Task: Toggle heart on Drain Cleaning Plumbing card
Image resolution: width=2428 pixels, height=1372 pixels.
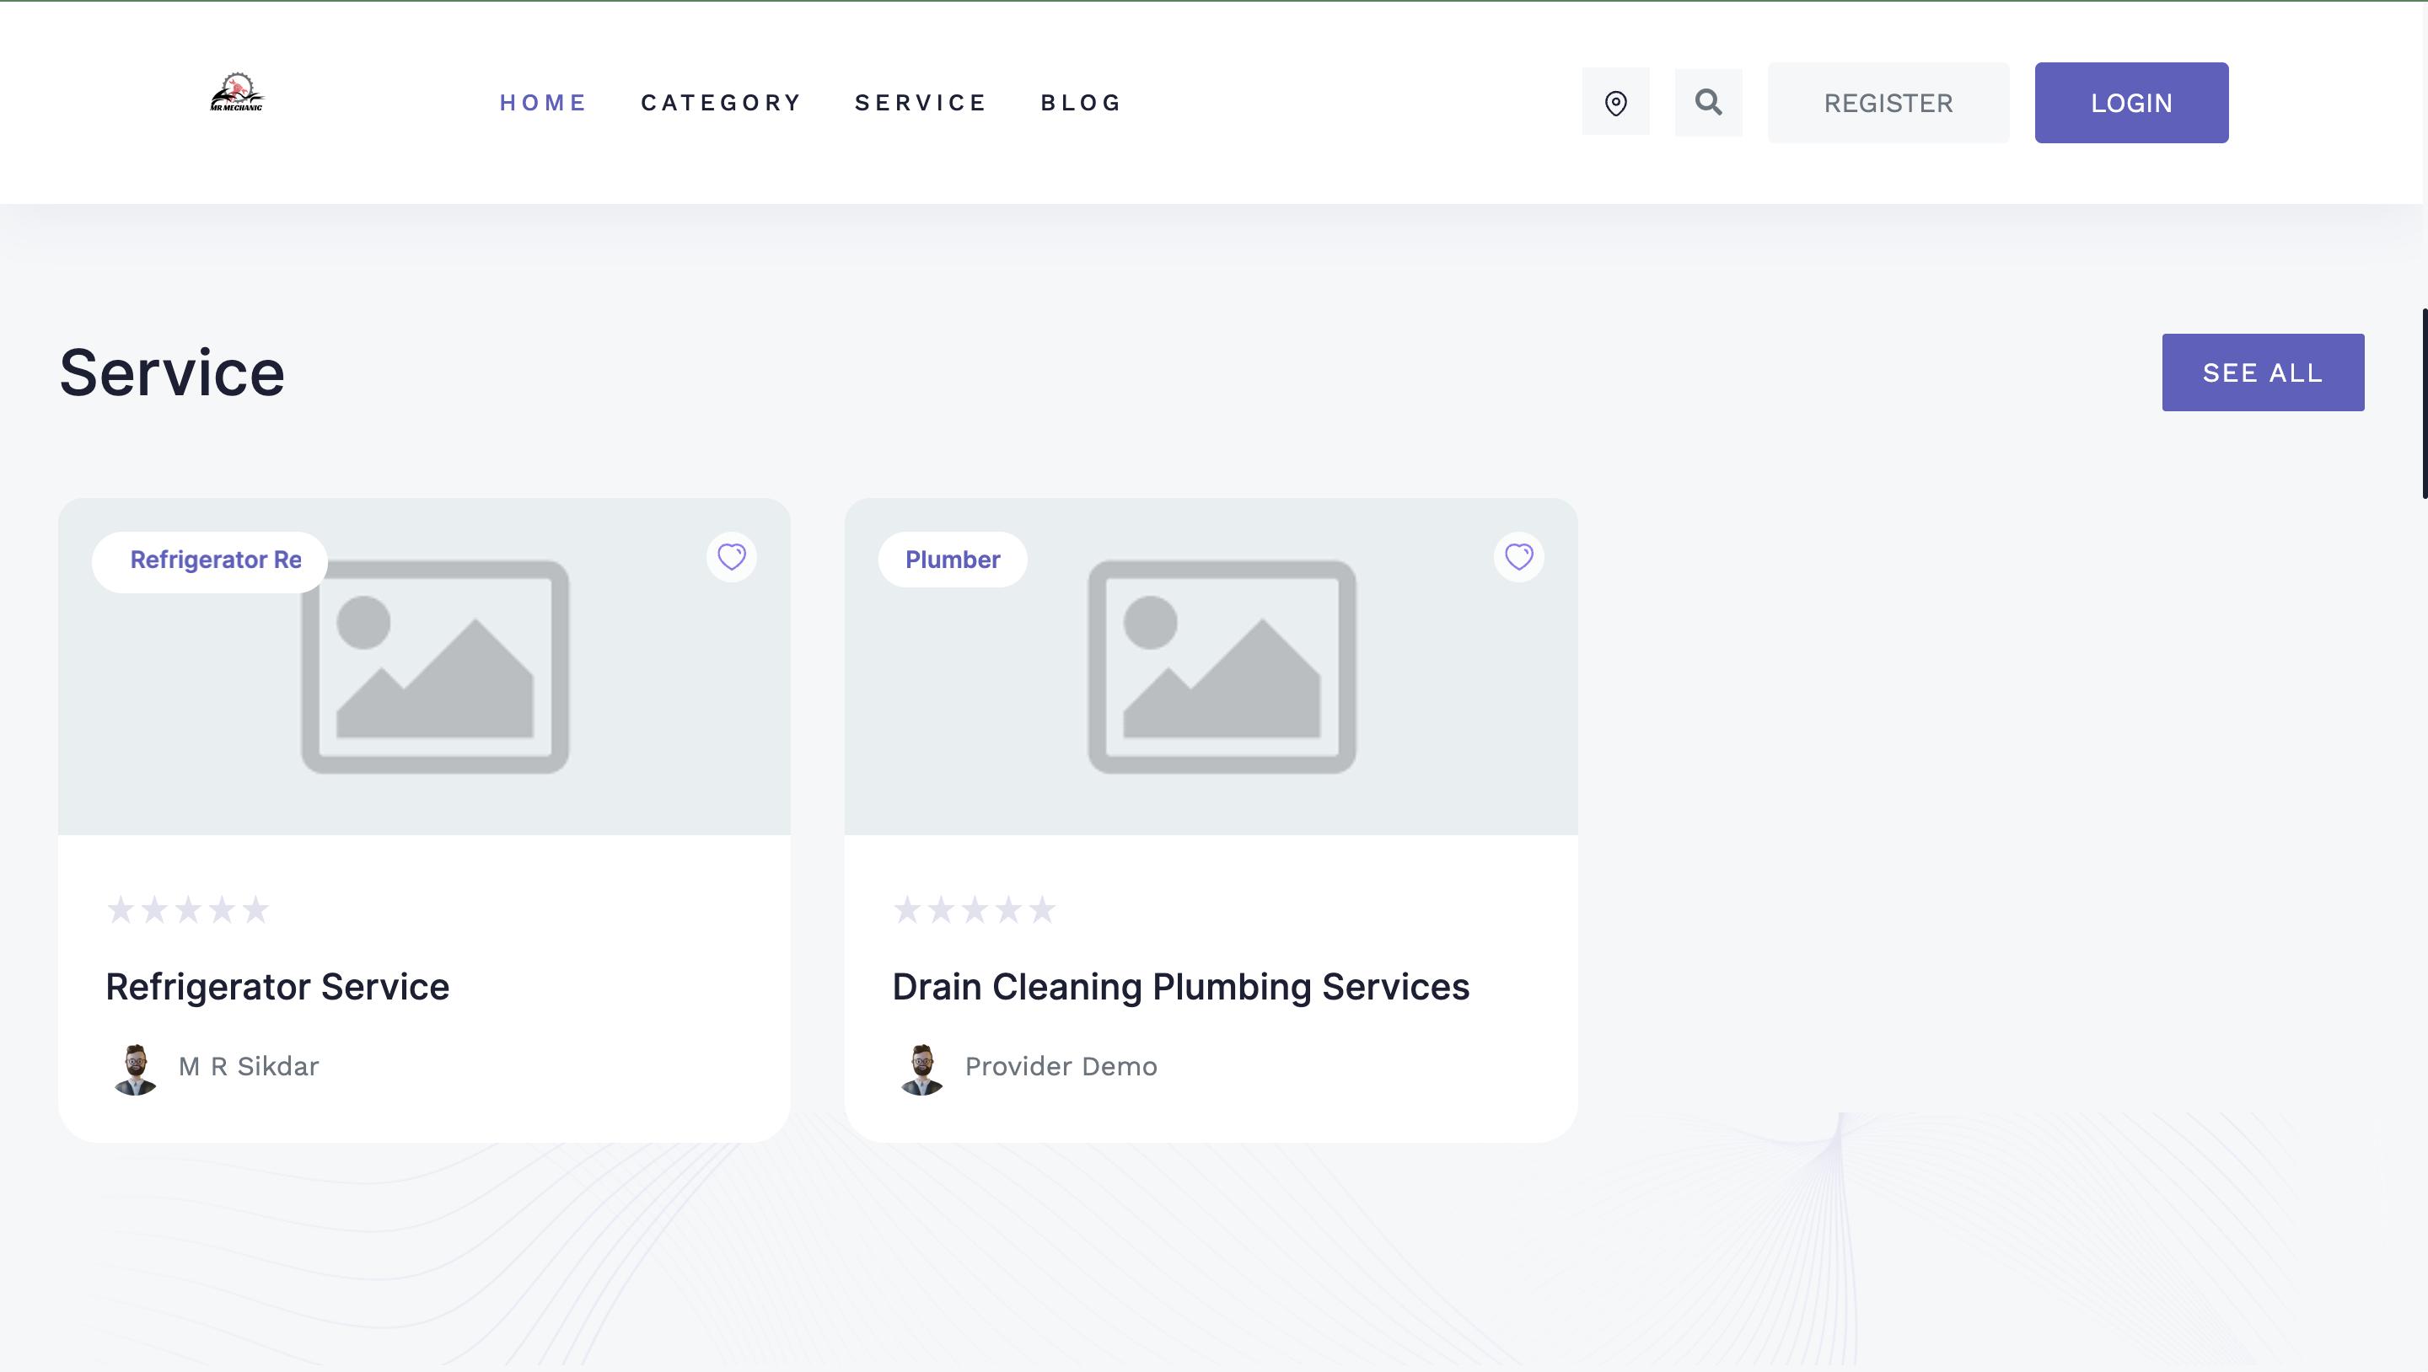Action: (x=1518, y=557)
